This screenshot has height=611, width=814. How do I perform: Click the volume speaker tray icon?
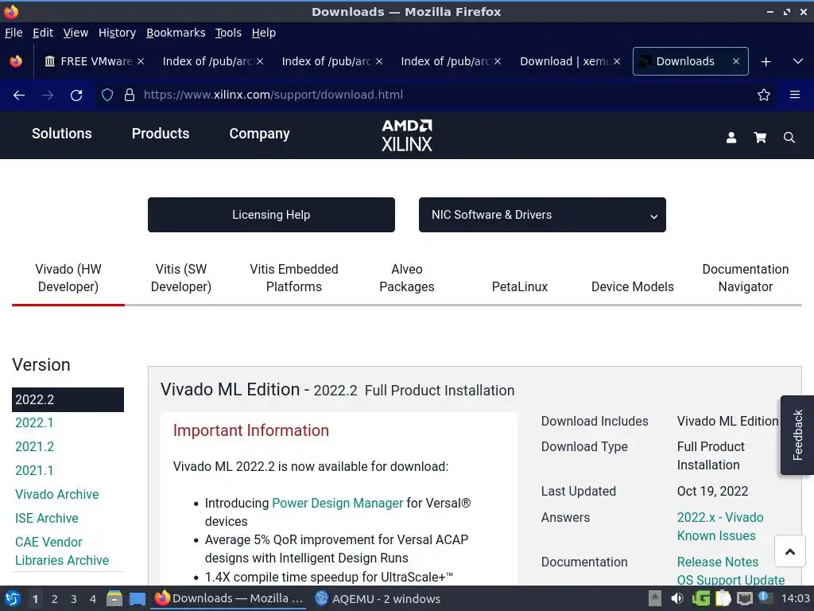[677, 599]
